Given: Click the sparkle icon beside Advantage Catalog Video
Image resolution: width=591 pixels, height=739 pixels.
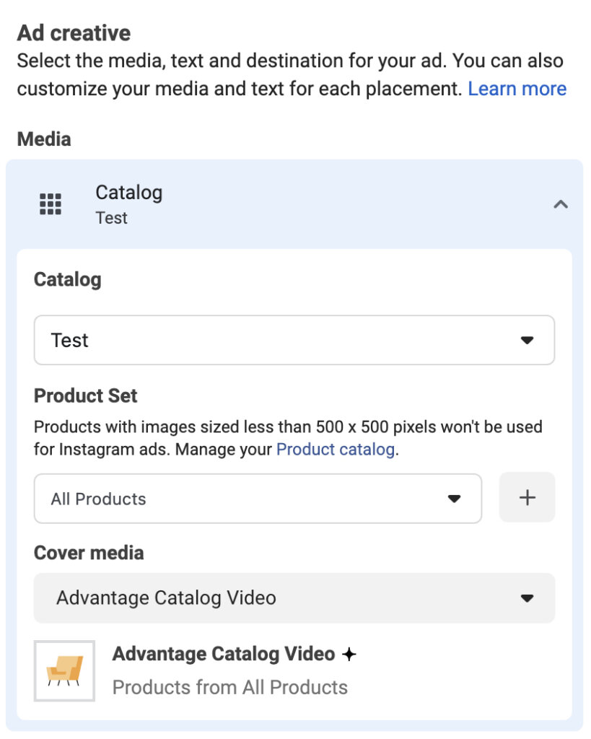Looking at the screenshot, I should pos(349,654).
